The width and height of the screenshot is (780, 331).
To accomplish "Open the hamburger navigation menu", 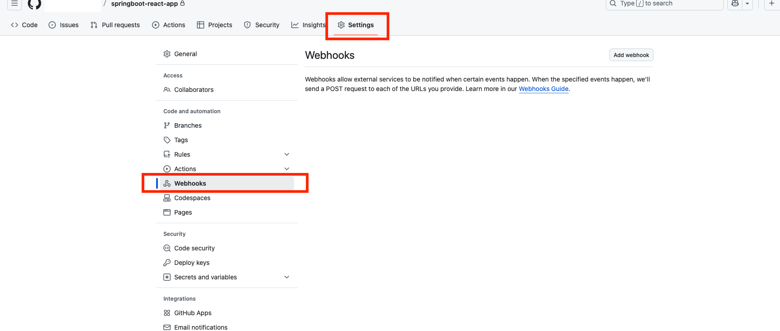I will click(15, 4).
